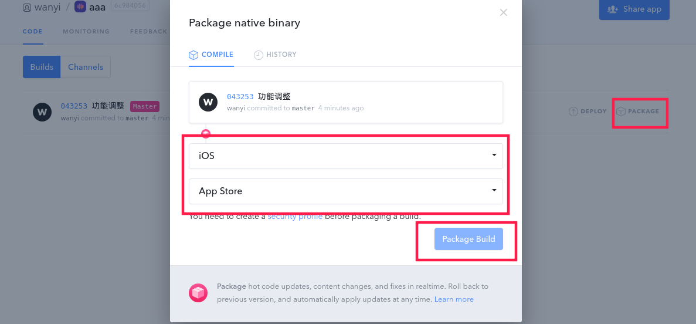Click the Share app button
The width and height of the screenshot is (696, 324).
[634, 9]
